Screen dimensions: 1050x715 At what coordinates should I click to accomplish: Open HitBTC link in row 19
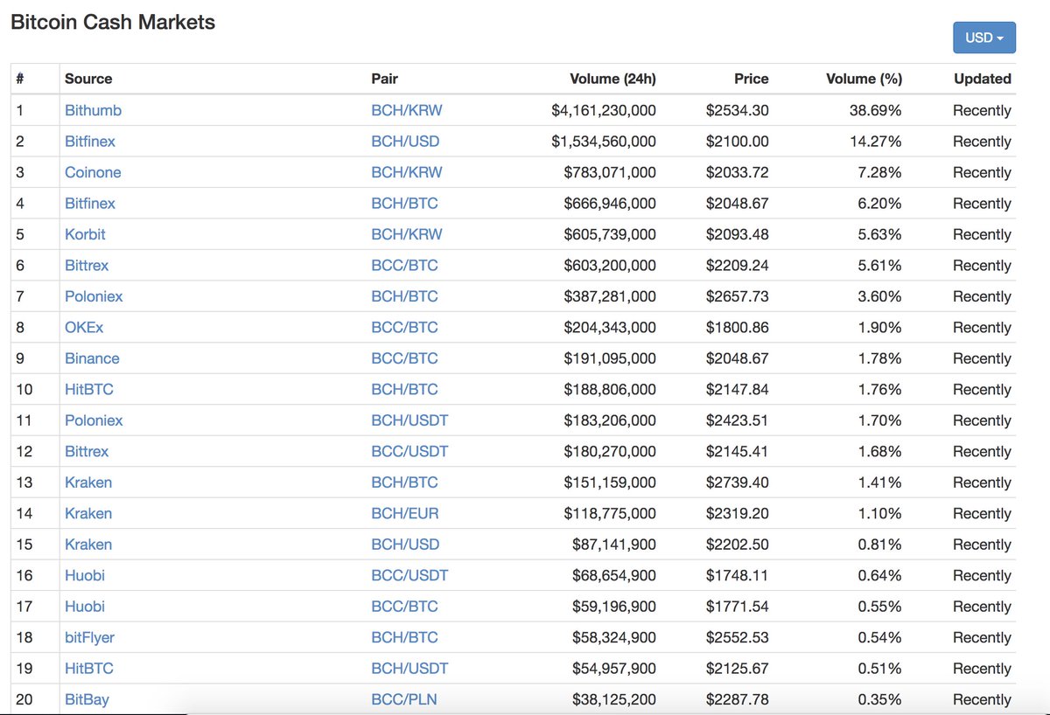pos(89,669)
